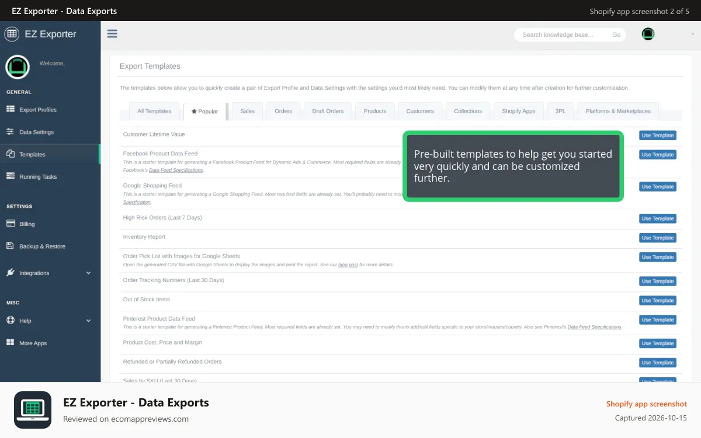701x438 pixels.
Task: Click the Customer Lifetime Value template name
Action: coord(154,134)
